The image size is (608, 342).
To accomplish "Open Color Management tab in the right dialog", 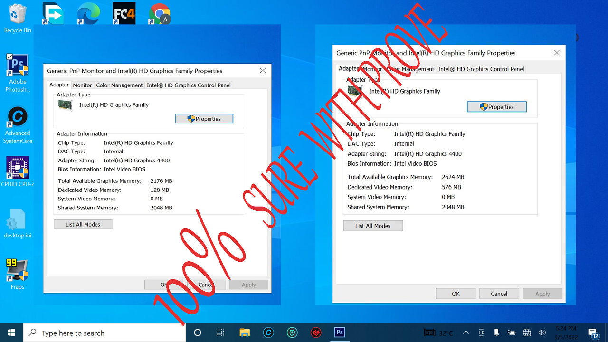I will pos(411,69).
